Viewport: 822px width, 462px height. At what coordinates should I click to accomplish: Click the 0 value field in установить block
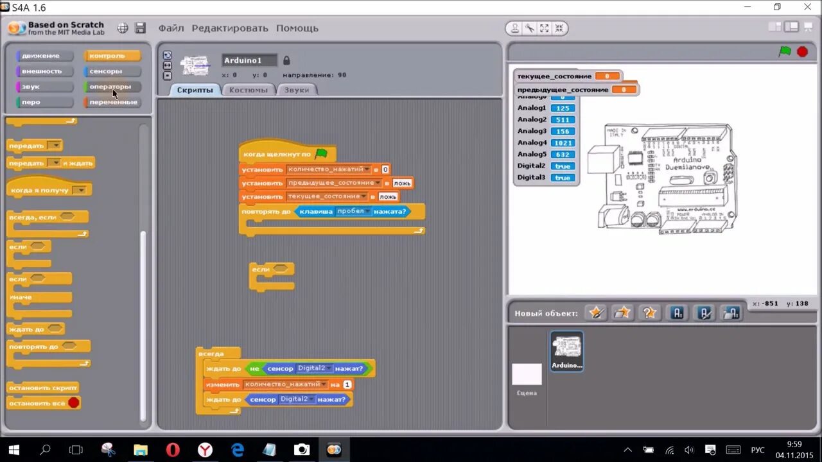pos(385,169)
